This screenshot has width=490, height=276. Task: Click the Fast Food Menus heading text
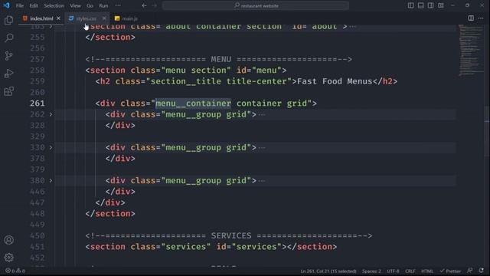pyautogui.click(x=335, y=81)
